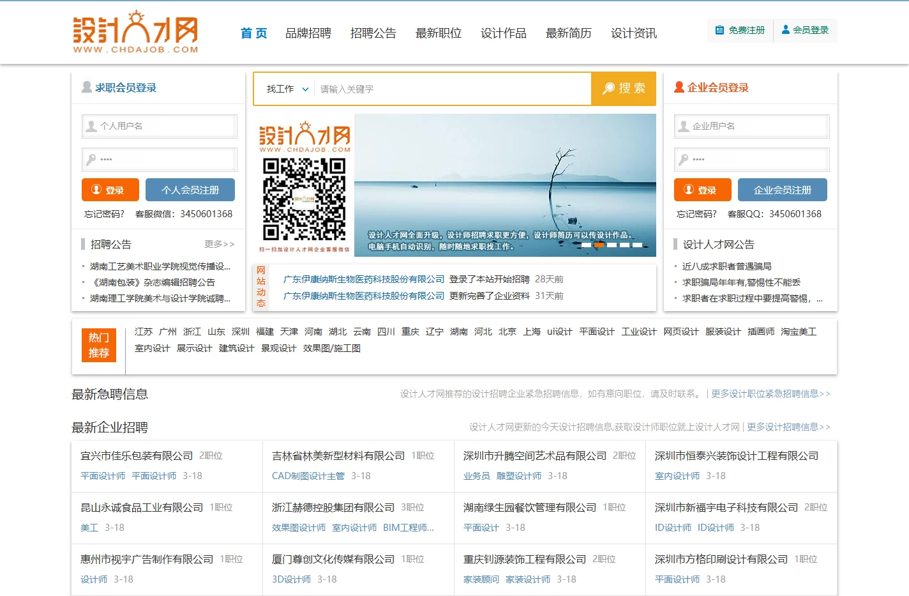Open 求职骗局年年有 announcement
Viewport: 909px width, 596px height.
tap(741, 282)
